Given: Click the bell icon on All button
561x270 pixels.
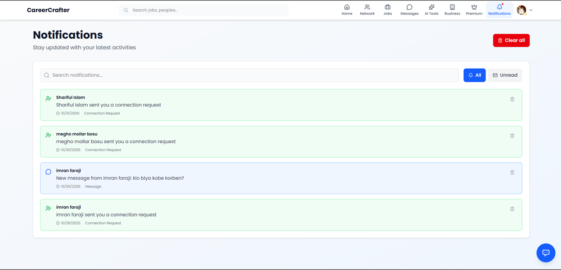Looking at the screenshot, I should point(471,75).
